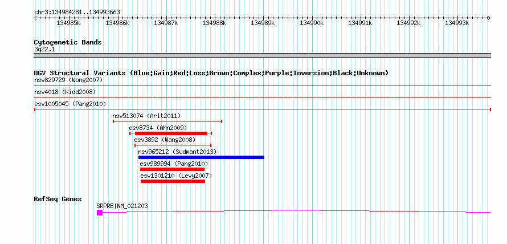Click the esv1005045 long red line
The width and height of the screenshot is (507, 244).
pyautogui.click(x=263, y=109)
